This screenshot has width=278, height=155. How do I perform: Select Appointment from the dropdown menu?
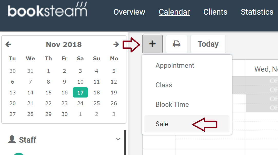coord(175,65)
